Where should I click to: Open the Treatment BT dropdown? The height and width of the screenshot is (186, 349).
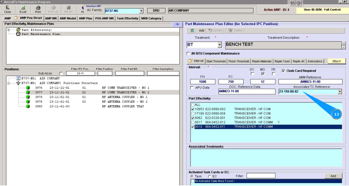click(x=219, y=45)
